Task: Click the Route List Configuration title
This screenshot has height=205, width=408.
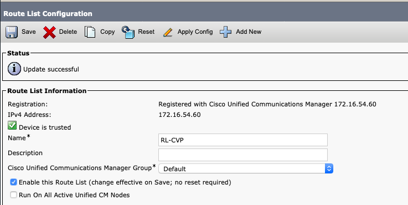Action: coord(48,13)
